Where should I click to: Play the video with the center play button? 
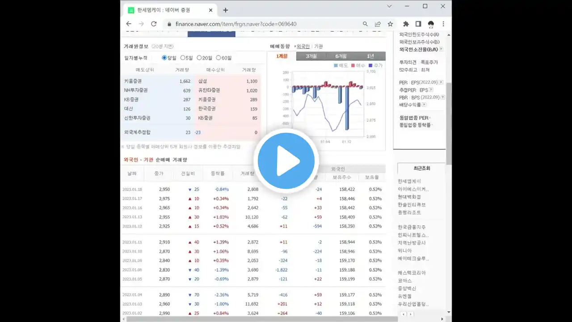[286, 161]
